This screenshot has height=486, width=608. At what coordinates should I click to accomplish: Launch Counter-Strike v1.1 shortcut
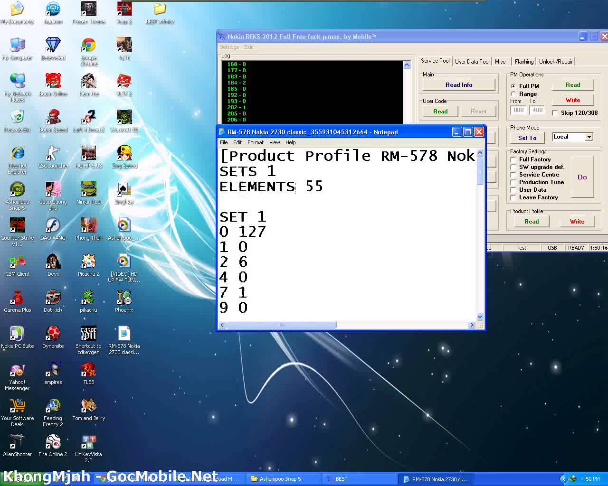click(17, 232)
